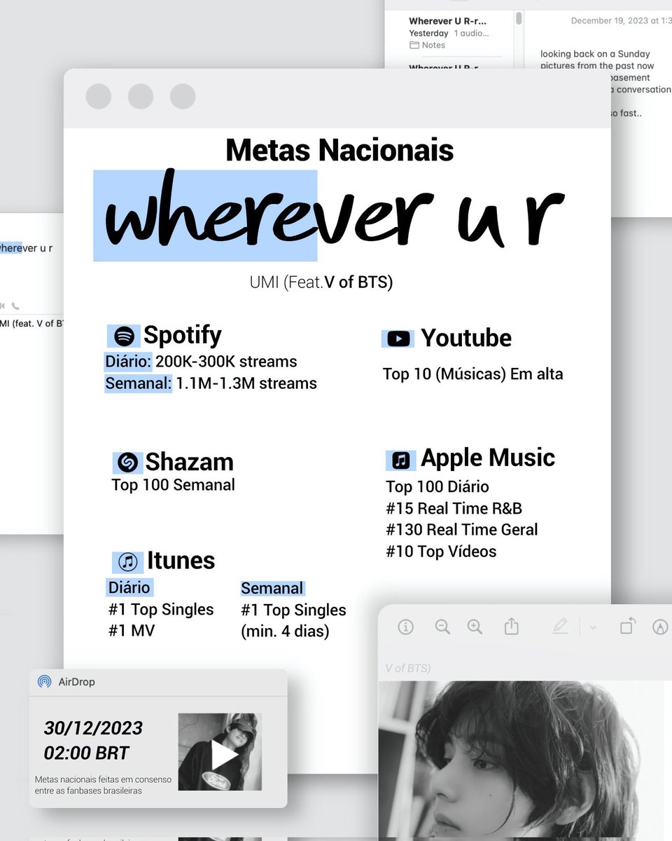672x841 pixels.
Task: Click "V of BTS)" caption in image viewer
Action: 408,669
